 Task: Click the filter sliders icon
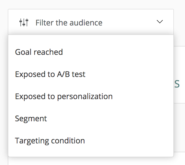[x=24, y=22]
